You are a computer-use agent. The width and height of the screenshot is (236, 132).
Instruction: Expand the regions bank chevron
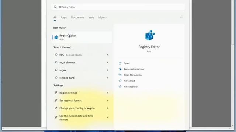[x=107, y=78]
